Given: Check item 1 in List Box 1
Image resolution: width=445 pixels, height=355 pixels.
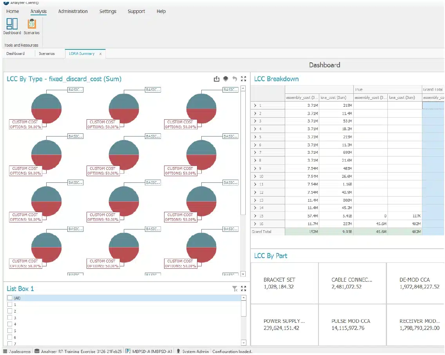Looking at the screenshot, I should tap(10, 305).
